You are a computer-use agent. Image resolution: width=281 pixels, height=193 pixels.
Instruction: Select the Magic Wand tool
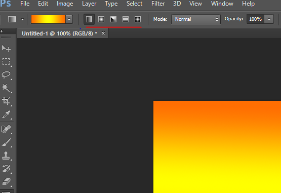coord(6,88)
